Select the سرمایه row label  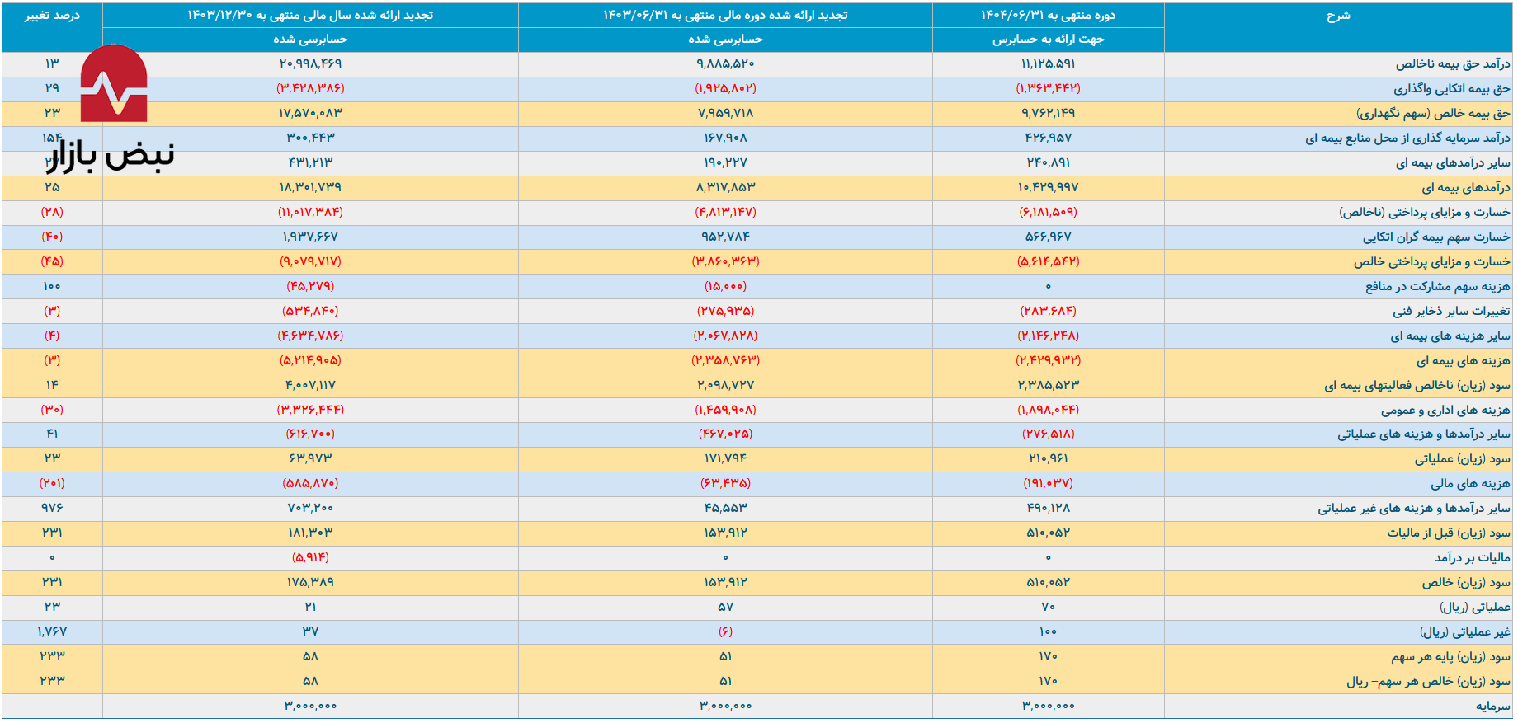click(x=1492, y=707)
